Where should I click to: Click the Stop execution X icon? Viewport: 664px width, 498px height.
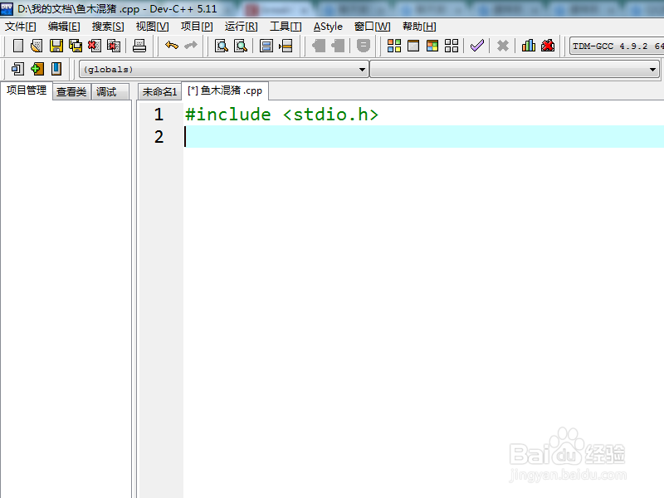point(503,46)
